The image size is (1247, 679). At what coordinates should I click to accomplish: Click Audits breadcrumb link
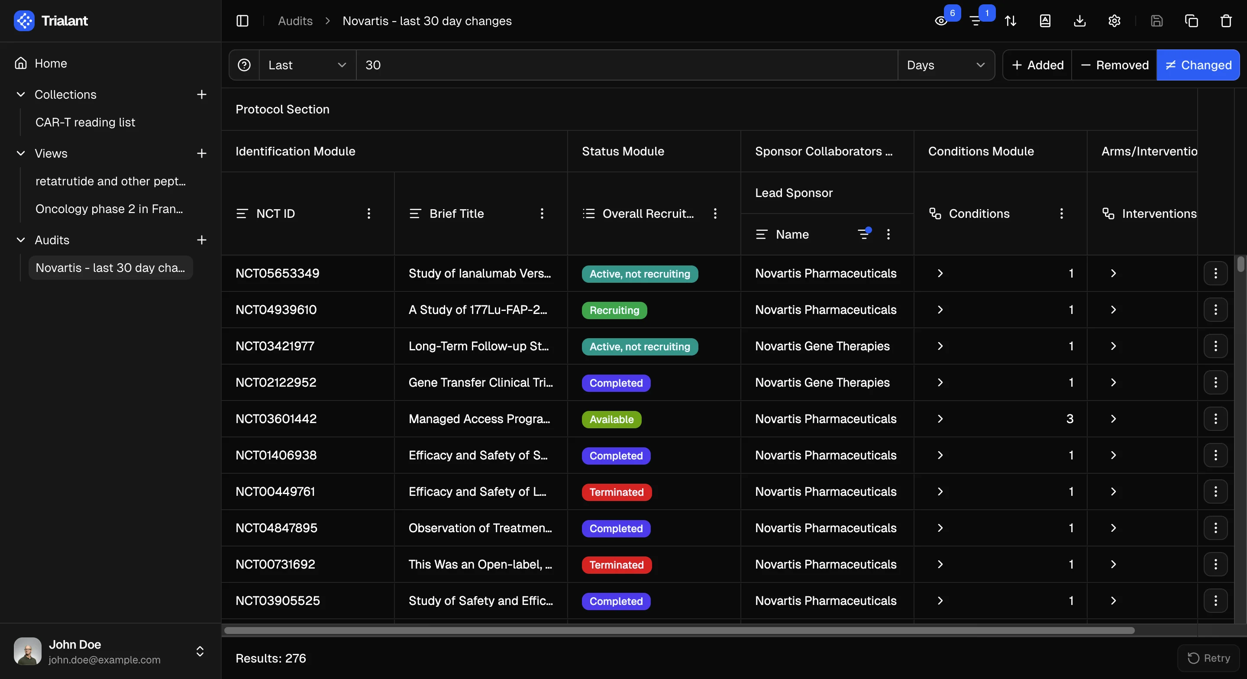point(295,21)
